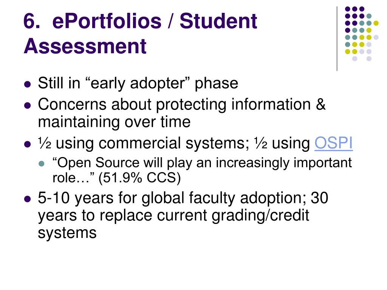Viewport: 387px width, 290px height.
Task: Click the bullet dot beside 'Concerns about protecting'
Action: coord(28,106)
